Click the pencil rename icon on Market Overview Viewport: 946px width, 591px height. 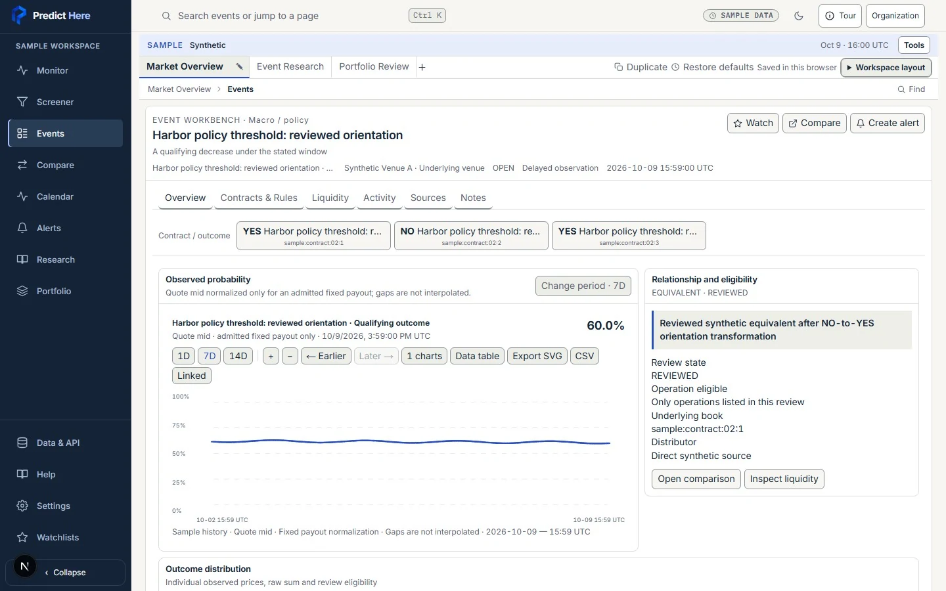[240, 66]
